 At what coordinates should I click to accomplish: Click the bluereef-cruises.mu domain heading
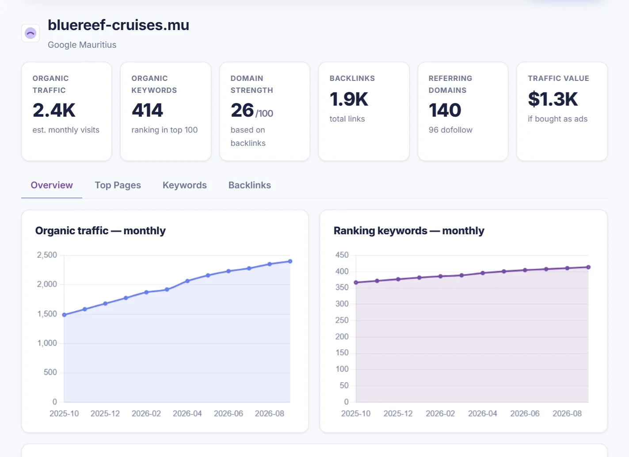coord(118,25)
